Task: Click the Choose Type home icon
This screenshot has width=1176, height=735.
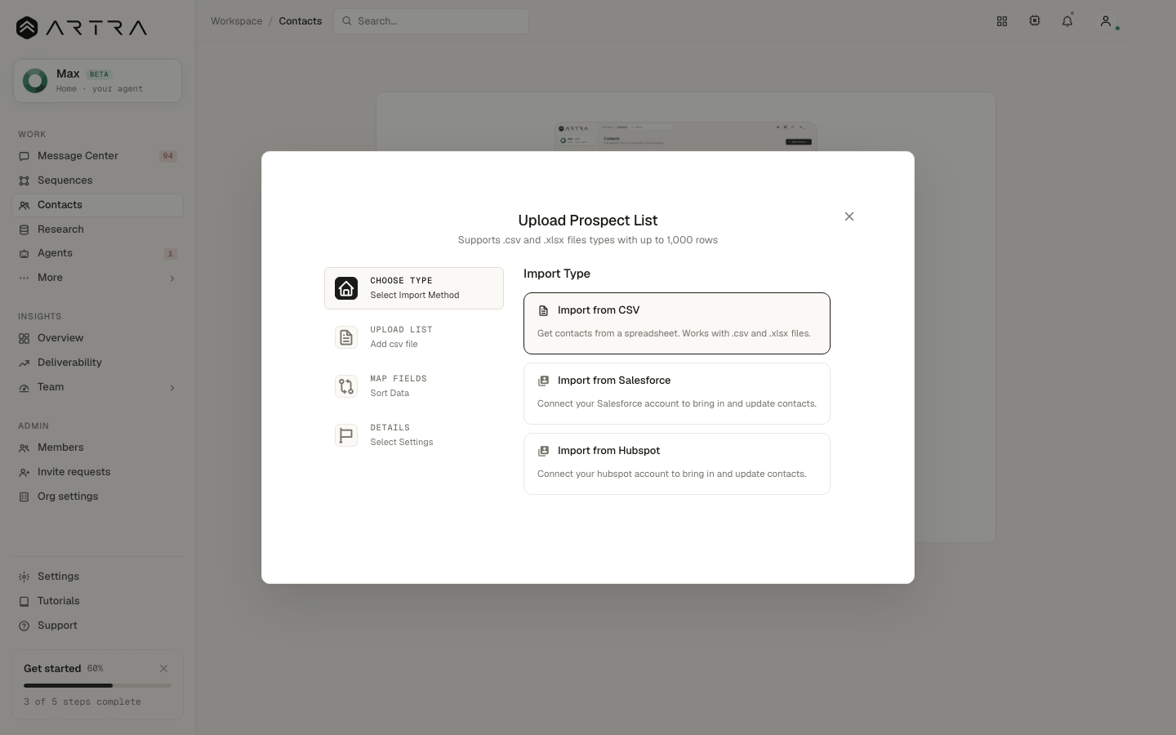Action: (x=346, y=288)
